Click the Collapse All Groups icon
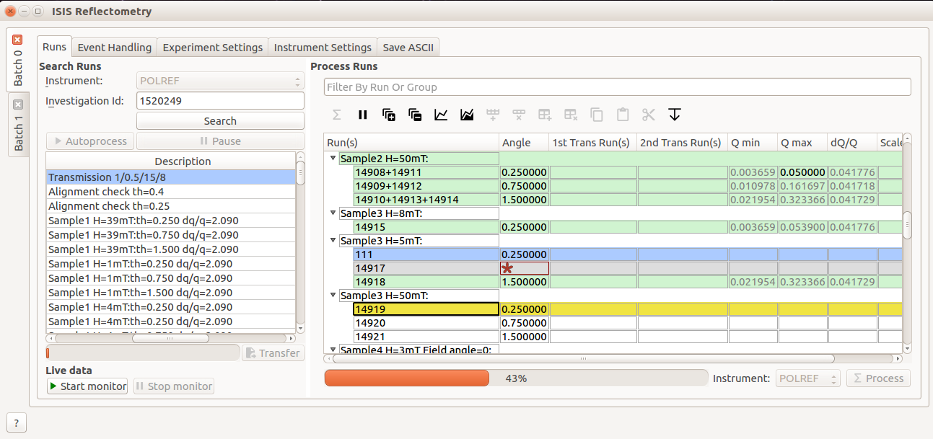 pos(415,115)
